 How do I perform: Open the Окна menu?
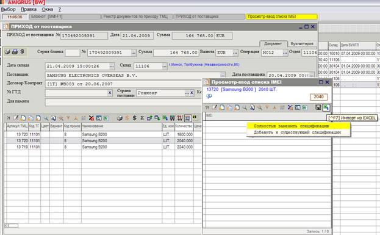pos(47,9)
